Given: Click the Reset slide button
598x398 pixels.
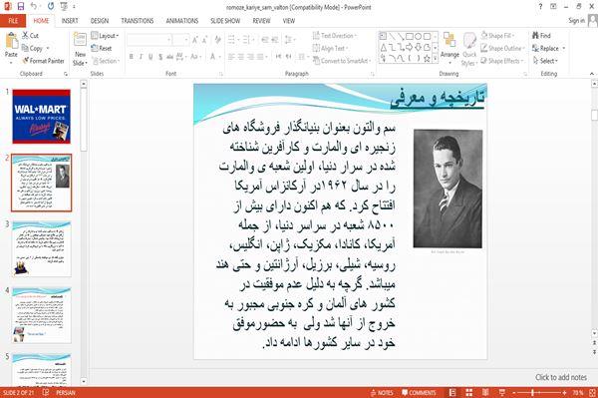Looking at the screenshot, I should [102, 48].
